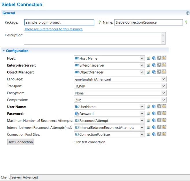This screenshot has width=190, height=181.
Task: Click notepad arrow icon in ReconnectAttempt row
Action: pyautogui.click(x=164, y=120)
